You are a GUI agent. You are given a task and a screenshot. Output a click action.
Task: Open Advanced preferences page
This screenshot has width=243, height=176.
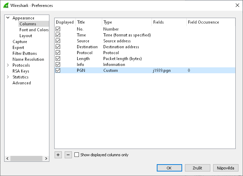click(22, 83)
